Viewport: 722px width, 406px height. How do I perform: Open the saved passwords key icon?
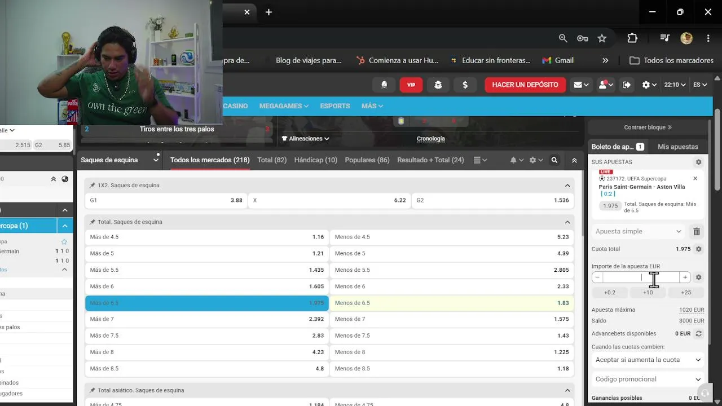583,38
